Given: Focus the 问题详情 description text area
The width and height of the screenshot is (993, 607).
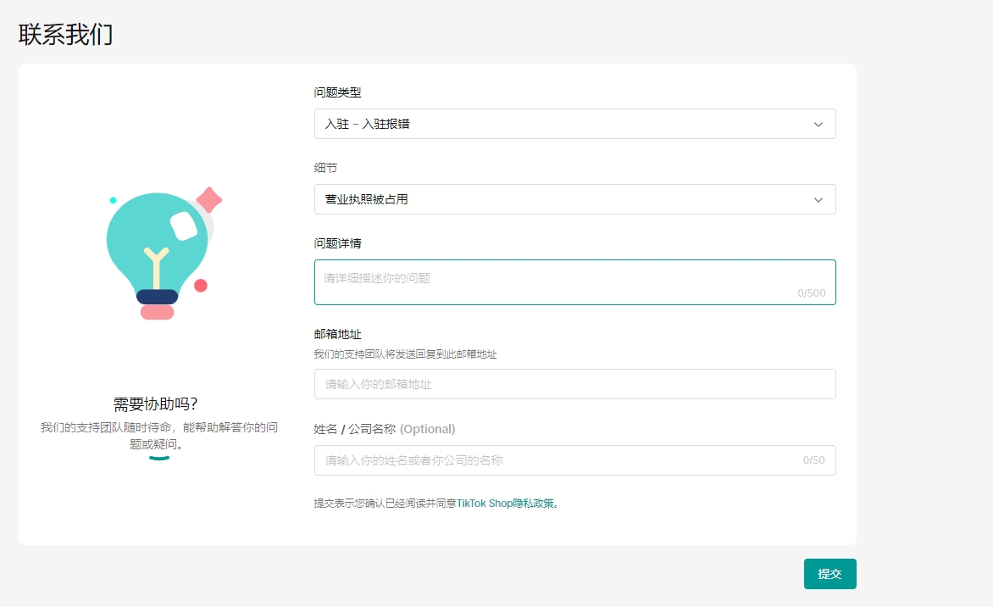Looking at the screenshot, I should coord(574,281).
